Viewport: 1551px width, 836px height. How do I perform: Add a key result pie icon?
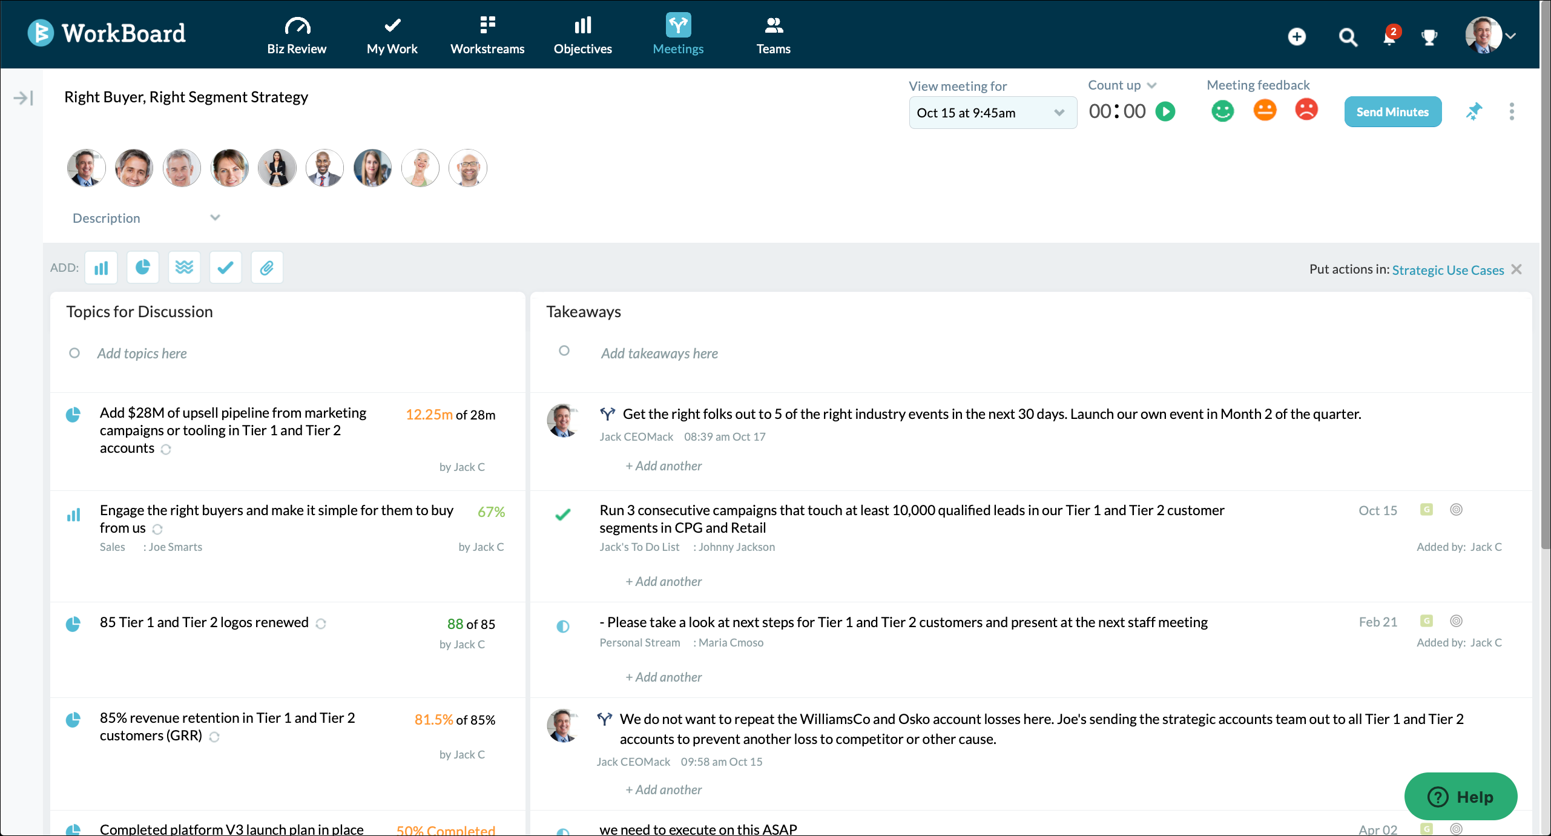click(x=142, y=268)
